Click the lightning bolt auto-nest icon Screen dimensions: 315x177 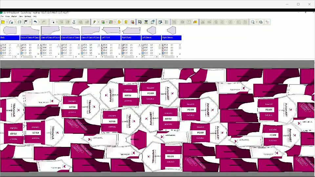tap(94, 22)
